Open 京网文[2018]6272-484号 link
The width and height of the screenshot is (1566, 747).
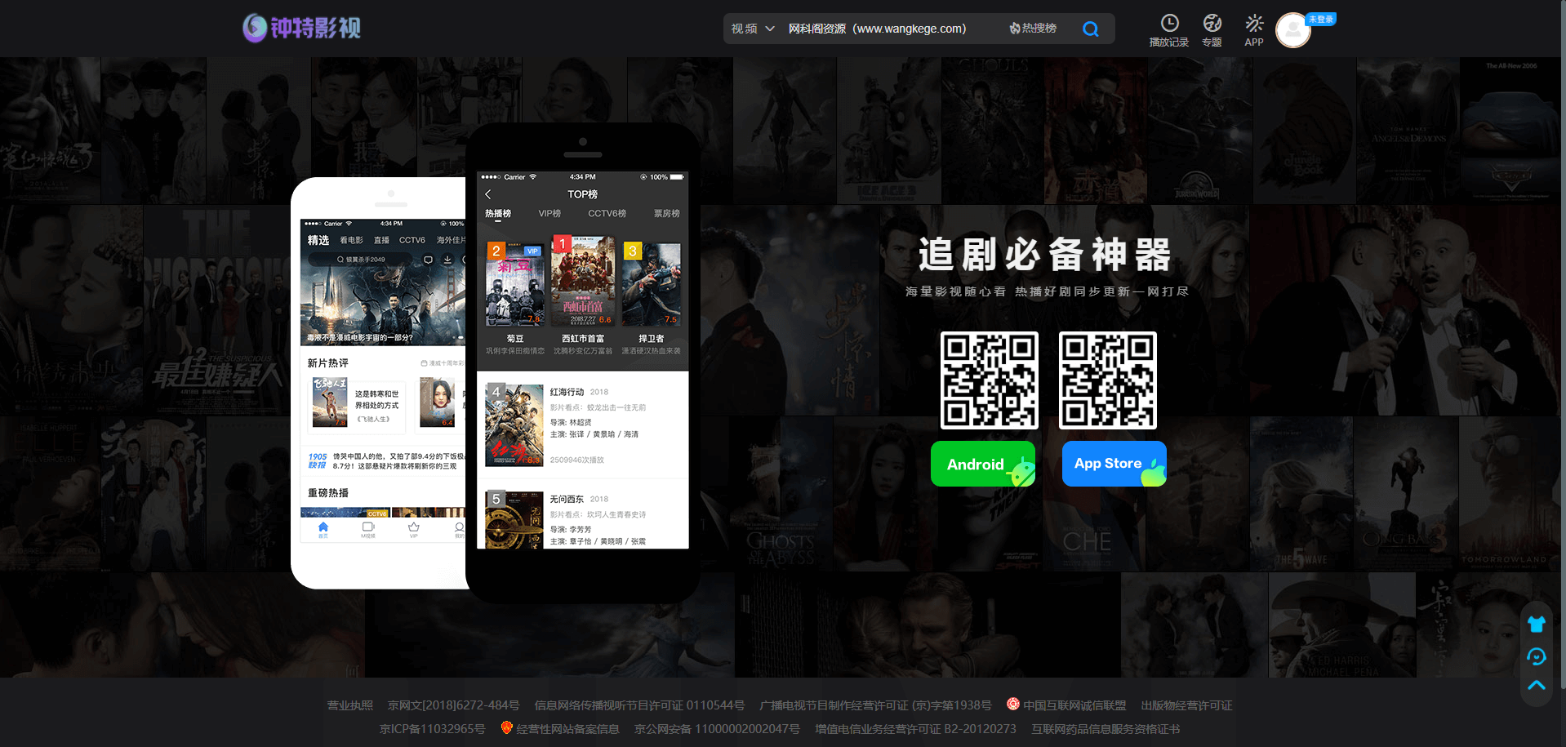[x=454, y=705]
